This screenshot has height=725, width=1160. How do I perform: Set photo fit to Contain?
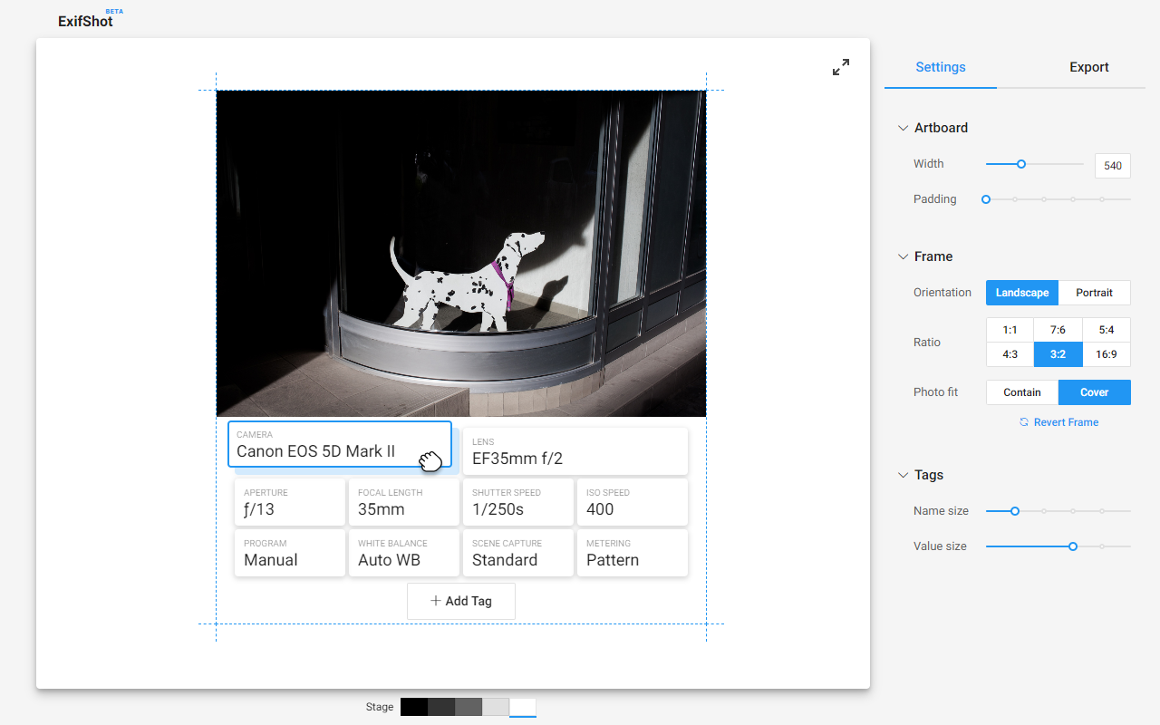tap(1022, 392)
